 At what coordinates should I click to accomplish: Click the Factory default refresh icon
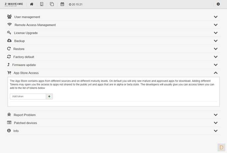pyautogui.click(x=9, y=57)
